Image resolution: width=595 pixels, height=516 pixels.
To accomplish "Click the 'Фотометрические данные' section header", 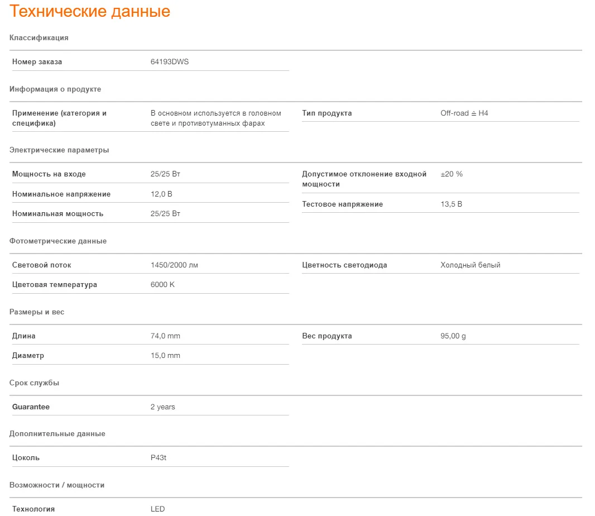I will (58, 241).
